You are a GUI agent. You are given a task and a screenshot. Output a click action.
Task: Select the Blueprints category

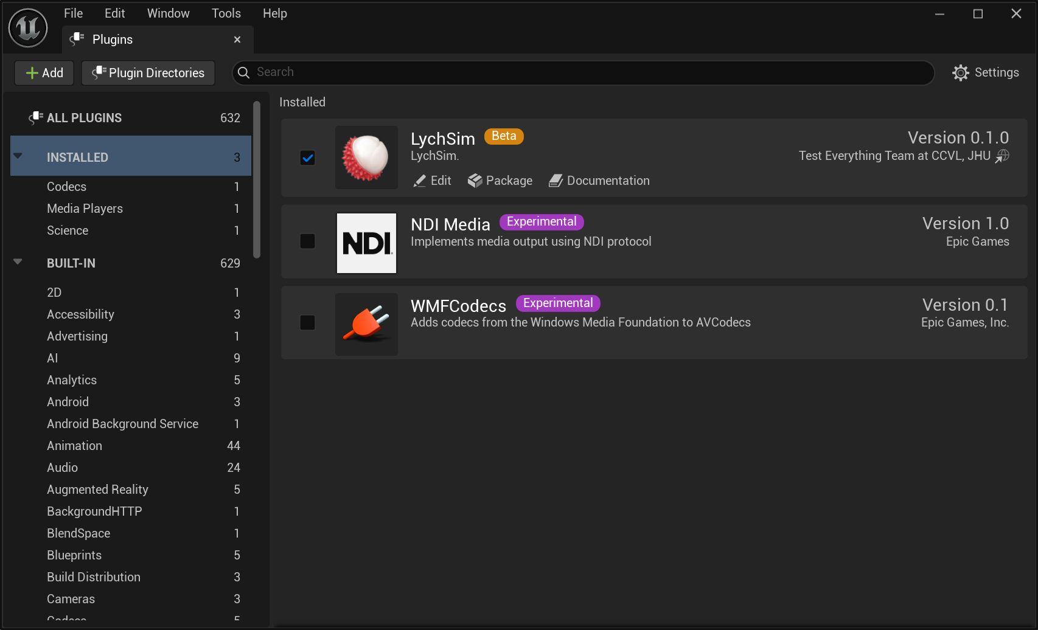131,555
